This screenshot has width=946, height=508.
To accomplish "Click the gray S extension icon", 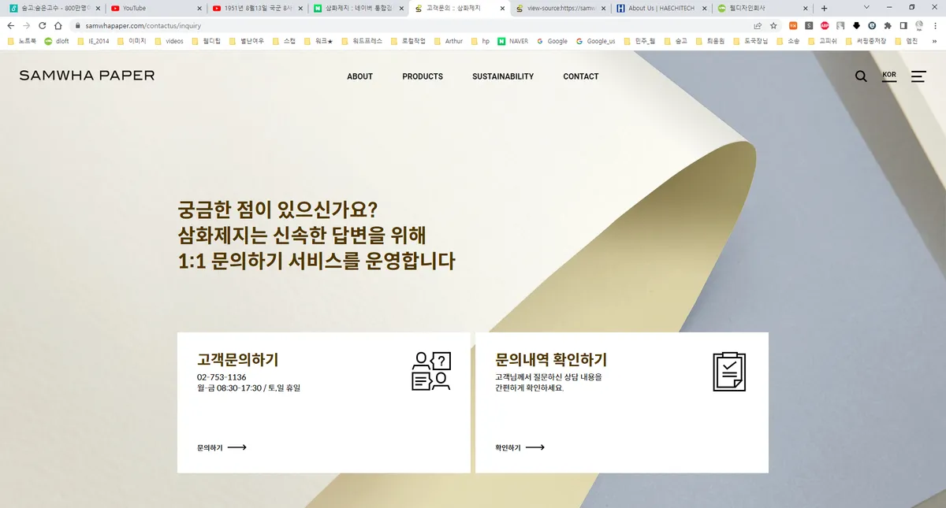I will coord(809,25).
